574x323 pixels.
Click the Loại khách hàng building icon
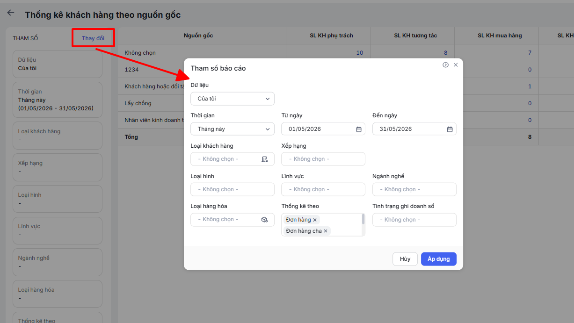(265, 159)
